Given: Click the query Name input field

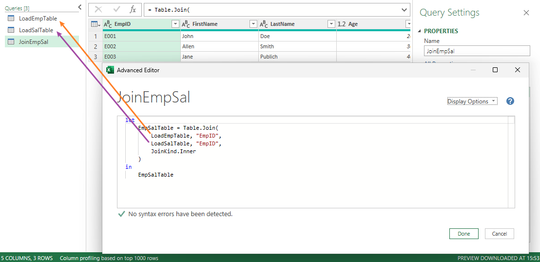Looking at the screenshot, I should click(x=477, y=51).
